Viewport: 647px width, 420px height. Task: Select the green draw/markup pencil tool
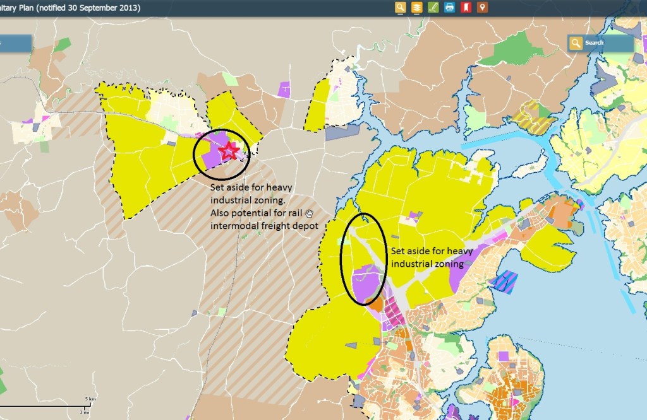[433, 8]
